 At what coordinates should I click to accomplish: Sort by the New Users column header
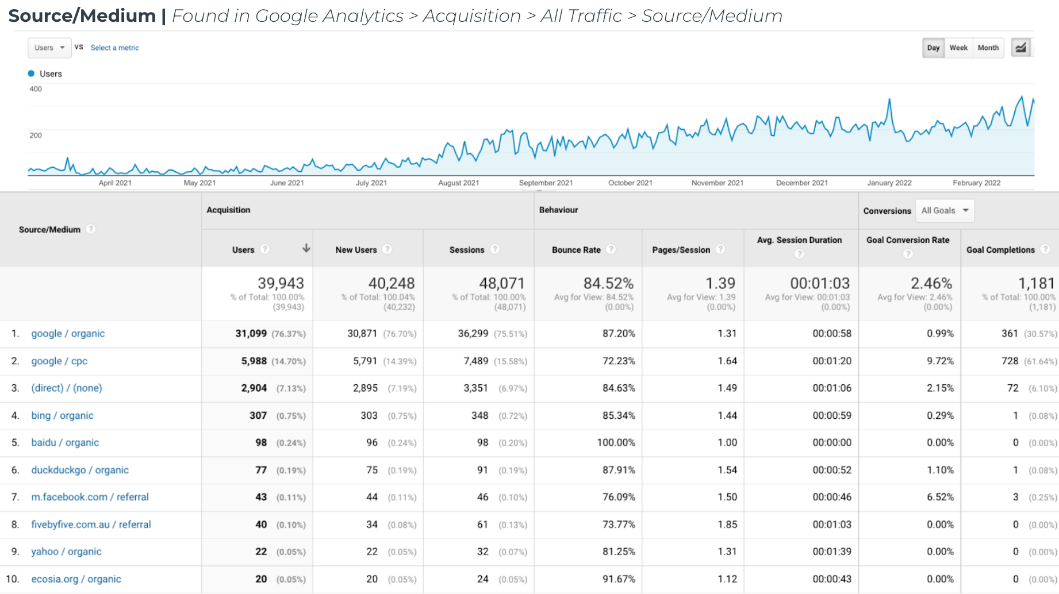tap(356, 250)
